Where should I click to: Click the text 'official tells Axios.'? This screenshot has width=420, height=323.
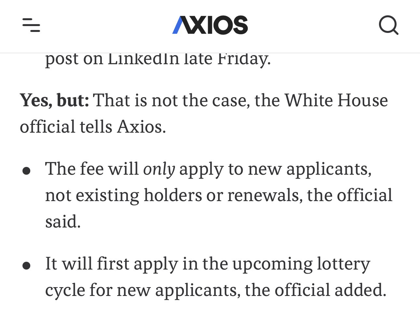coord(93,126)
